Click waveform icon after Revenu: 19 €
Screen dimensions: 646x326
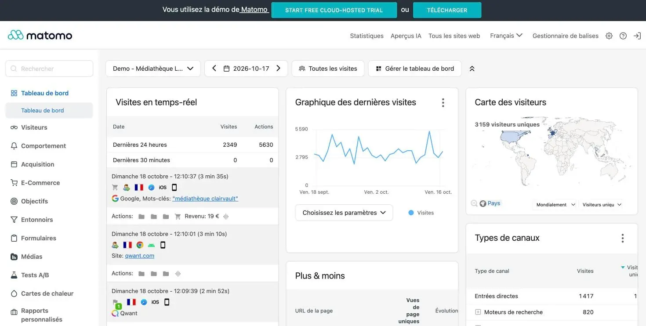tap(226, 217)
